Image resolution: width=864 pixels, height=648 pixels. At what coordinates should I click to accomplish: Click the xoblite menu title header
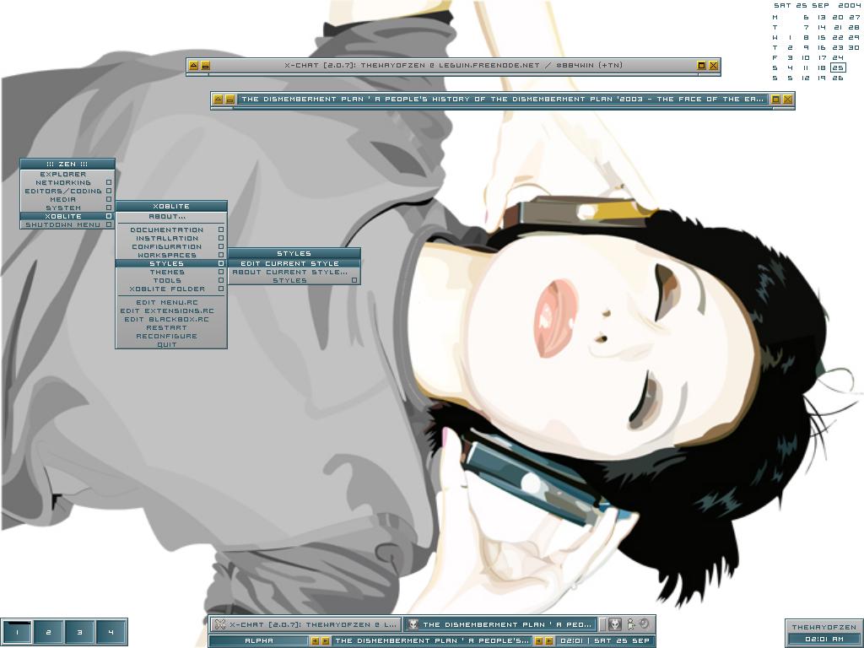[170, 206]
